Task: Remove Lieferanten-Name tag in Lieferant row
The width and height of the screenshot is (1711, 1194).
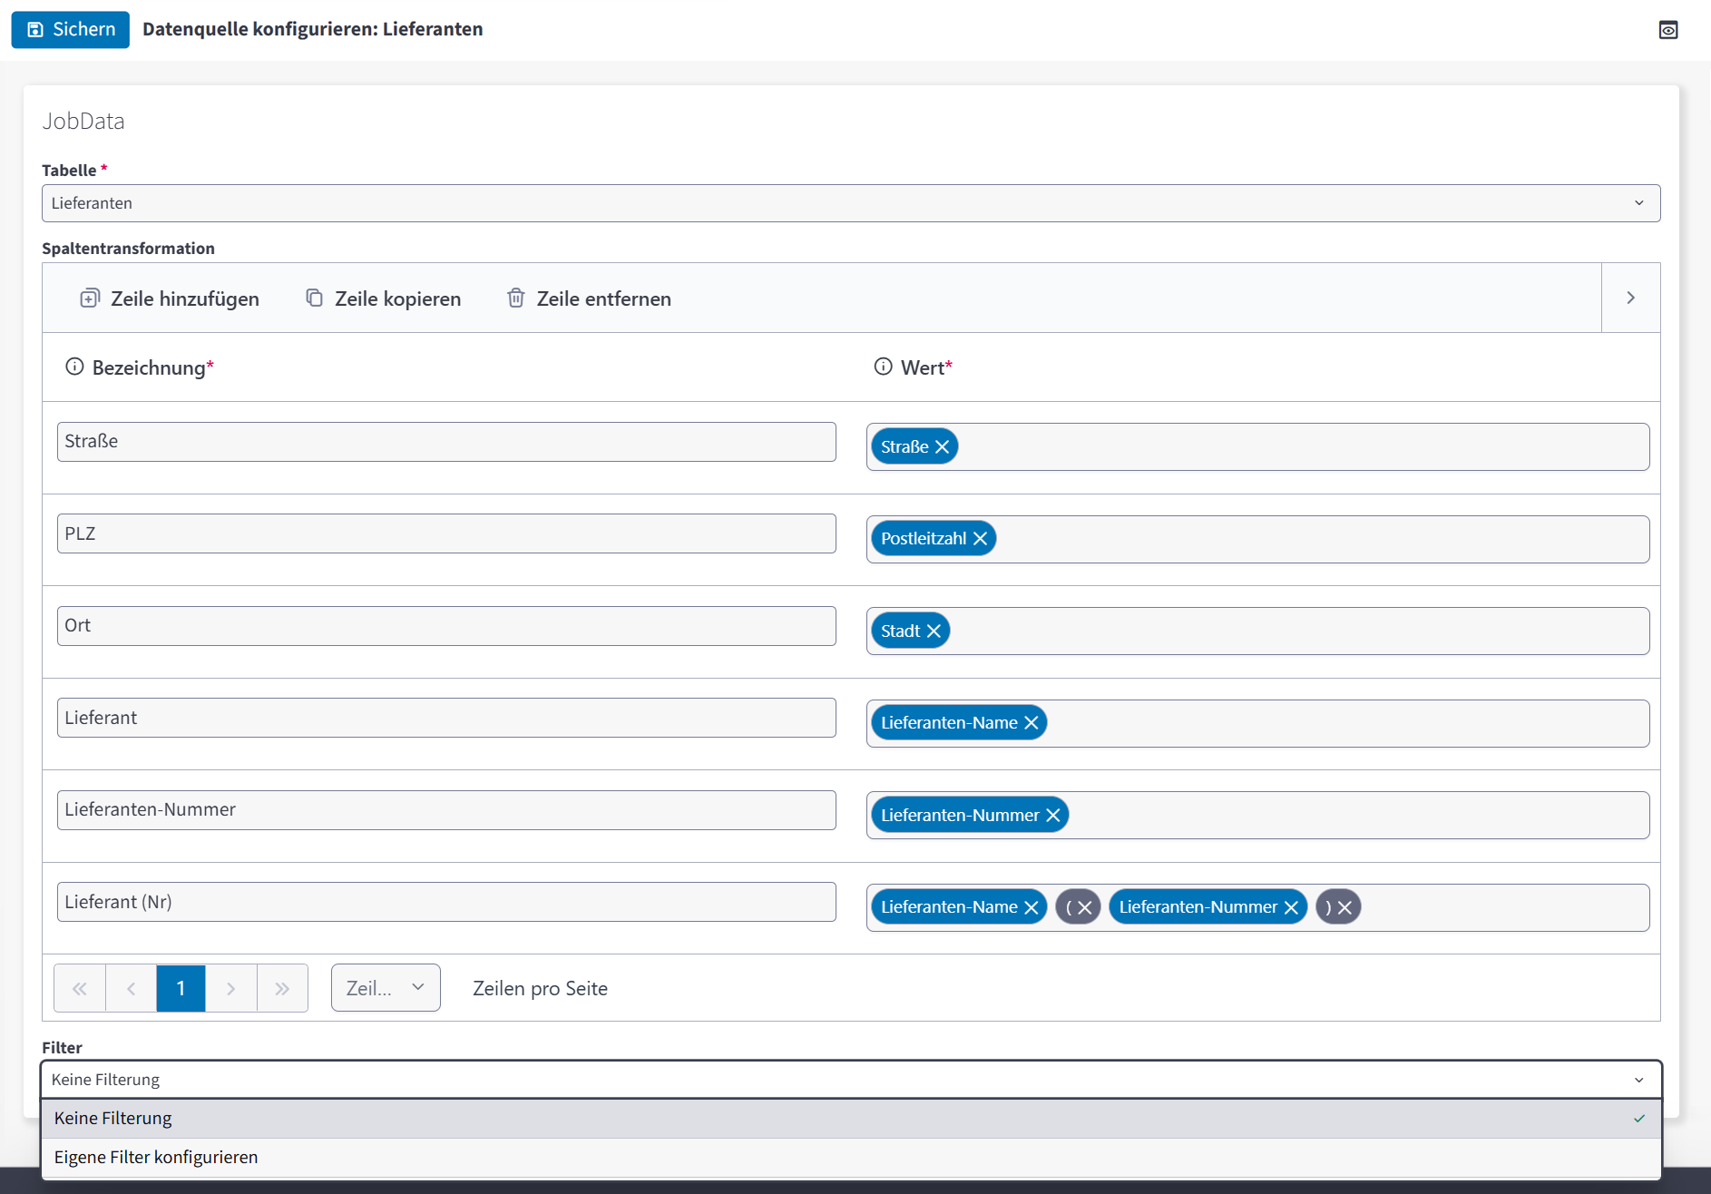Action: [x=1031, y=723]
